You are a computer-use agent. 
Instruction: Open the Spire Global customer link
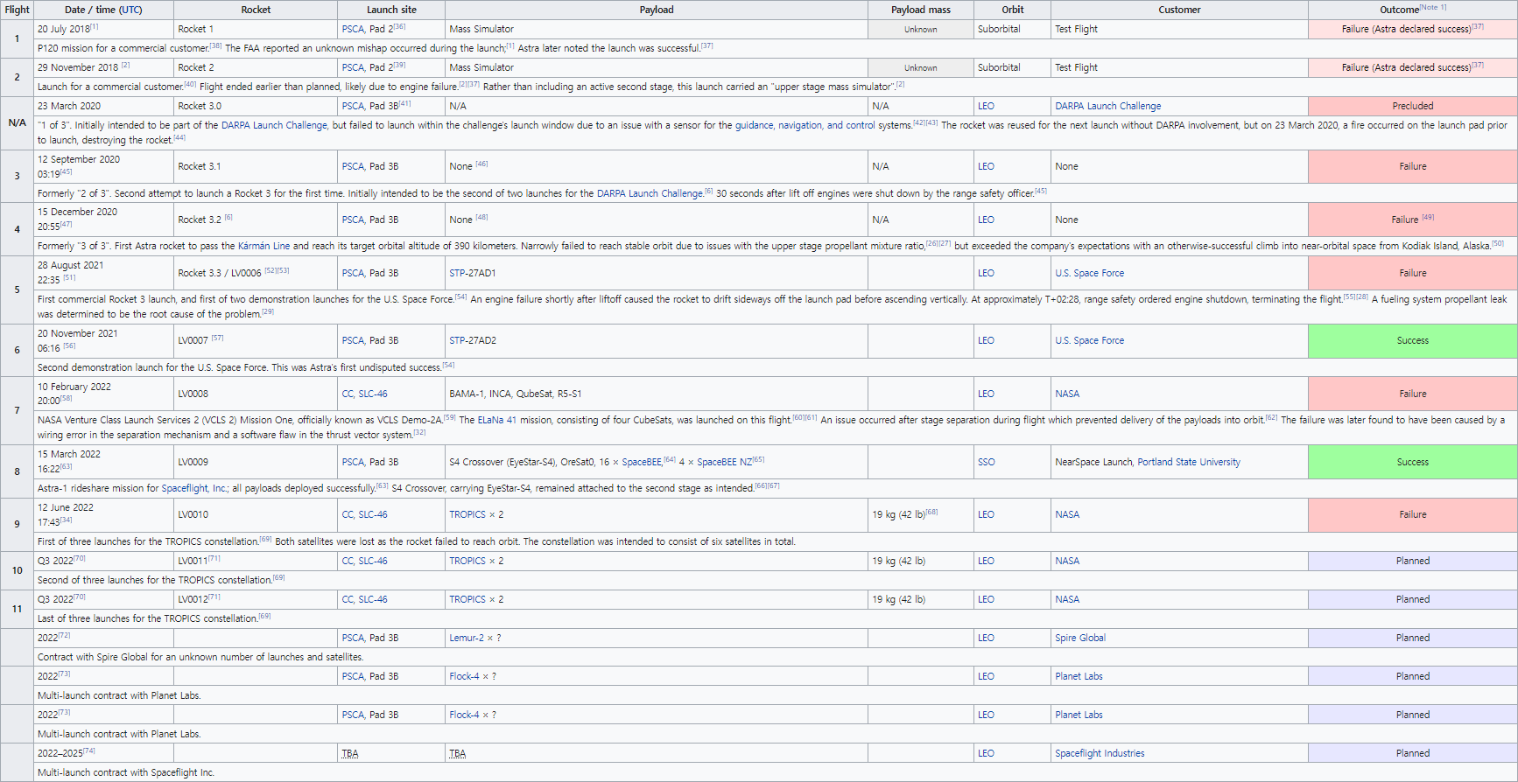[1080, 638]
